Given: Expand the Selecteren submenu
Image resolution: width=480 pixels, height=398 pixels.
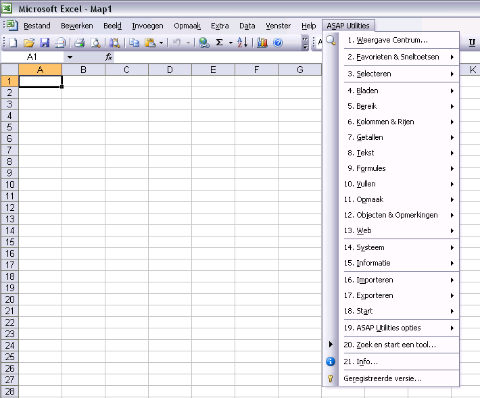Looking at the screenshot, I should tap(452, 74).
